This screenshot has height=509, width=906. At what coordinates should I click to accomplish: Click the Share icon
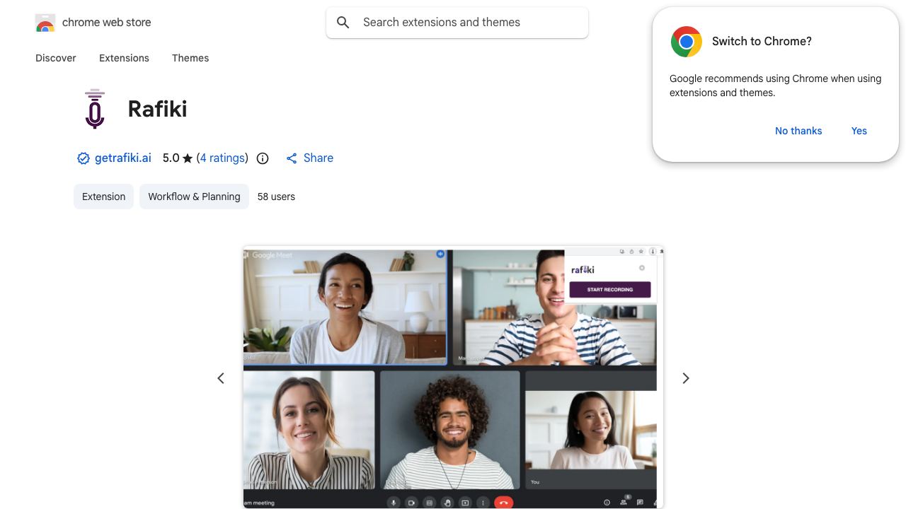pos(292,158)
